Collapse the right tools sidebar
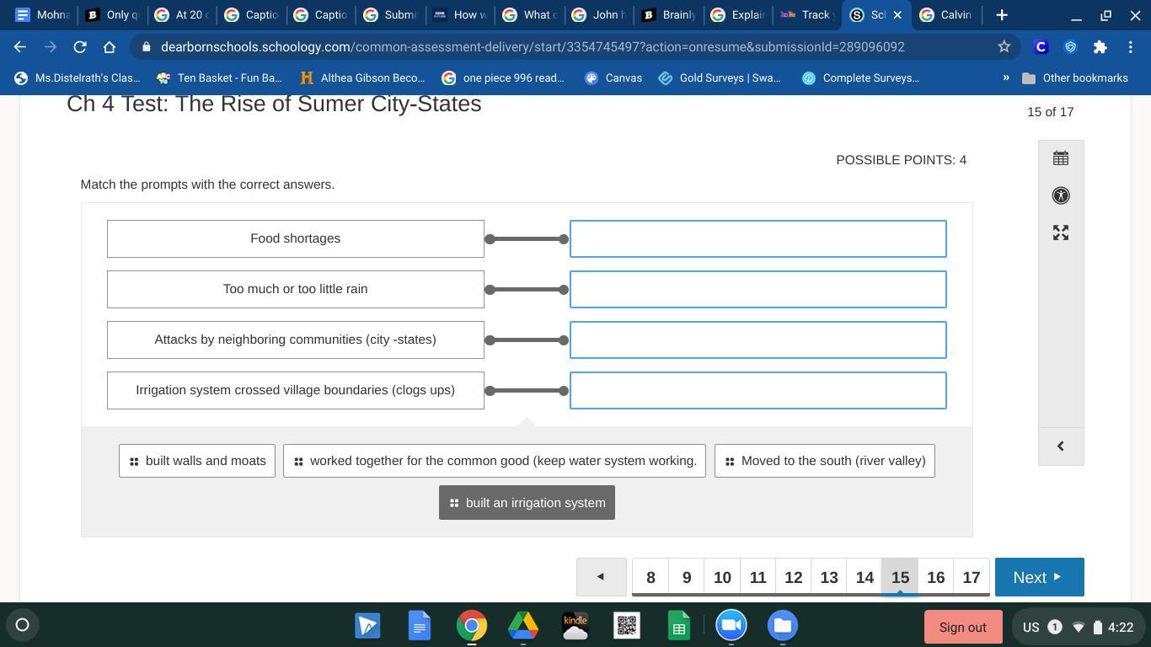Screen dimensions: 1151x647 1061,446
